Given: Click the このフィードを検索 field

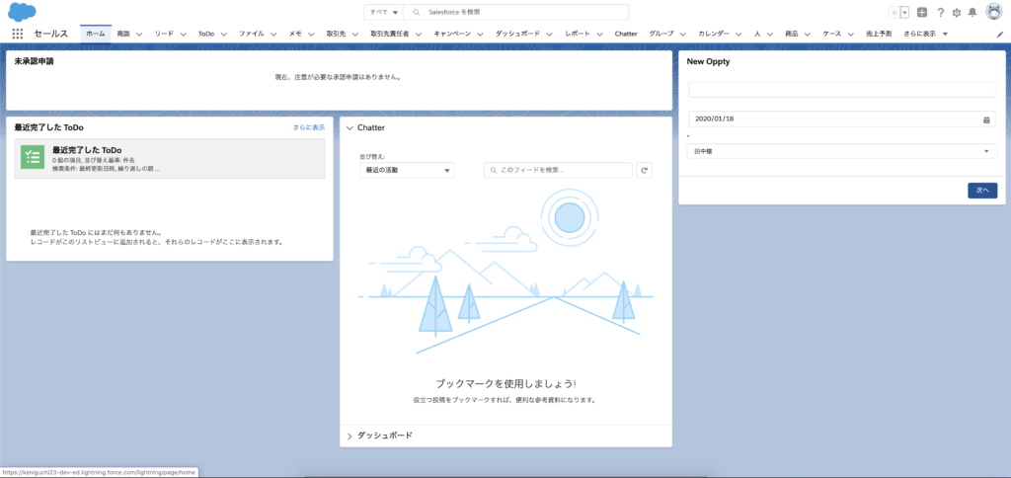Looking at the screenshot, I should 559,170.
